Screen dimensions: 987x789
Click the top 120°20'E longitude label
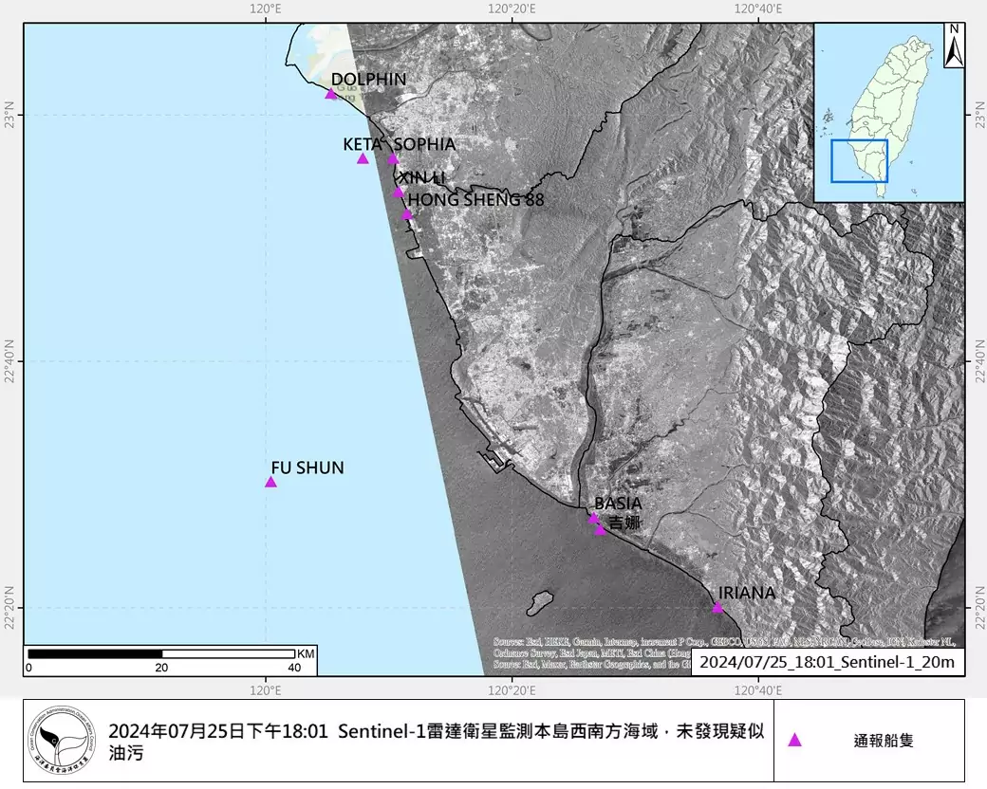tap(512, 9)
